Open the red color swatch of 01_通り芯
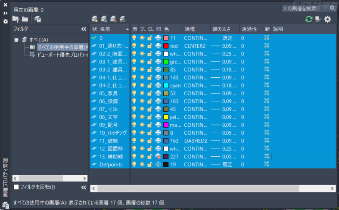The image size is (339, 210). (166, 46)
